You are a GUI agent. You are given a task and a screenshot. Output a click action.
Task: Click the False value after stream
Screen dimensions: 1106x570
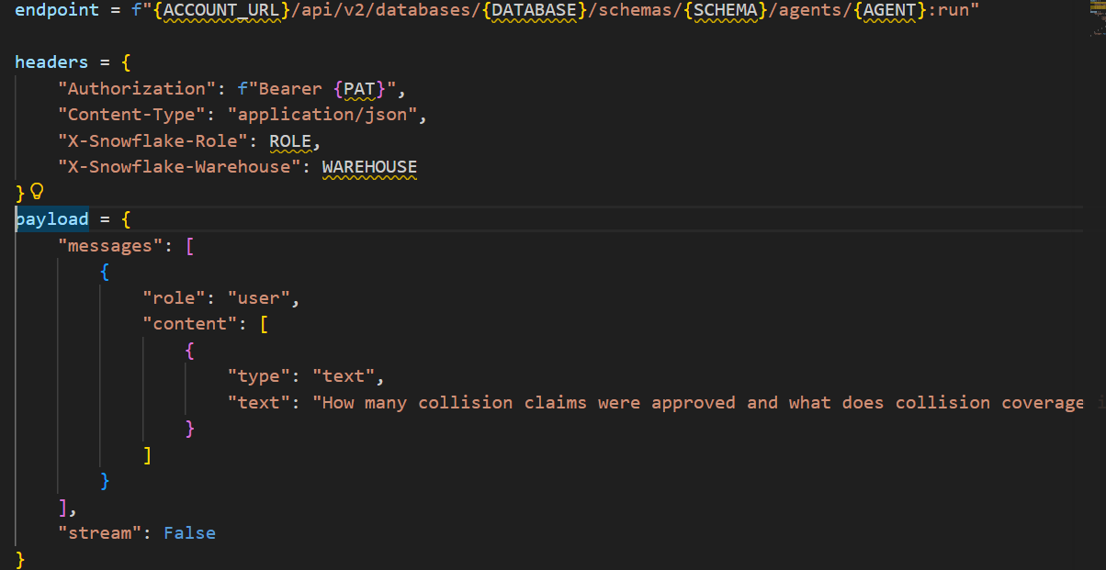189,532
